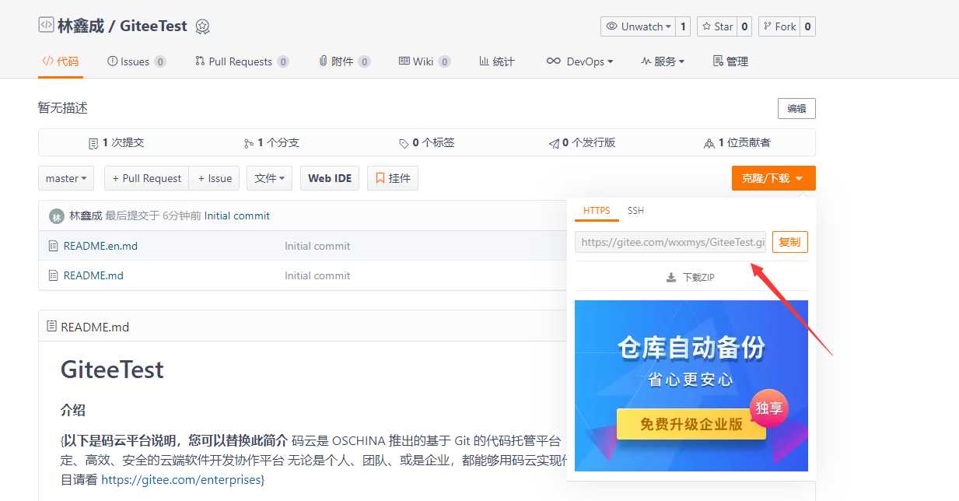Open the master branch dropdown

coord(66,178)
